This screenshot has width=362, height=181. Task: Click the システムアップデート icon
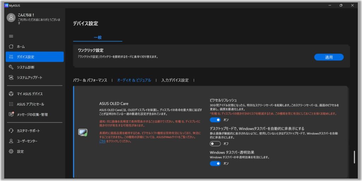coord(11,77)
